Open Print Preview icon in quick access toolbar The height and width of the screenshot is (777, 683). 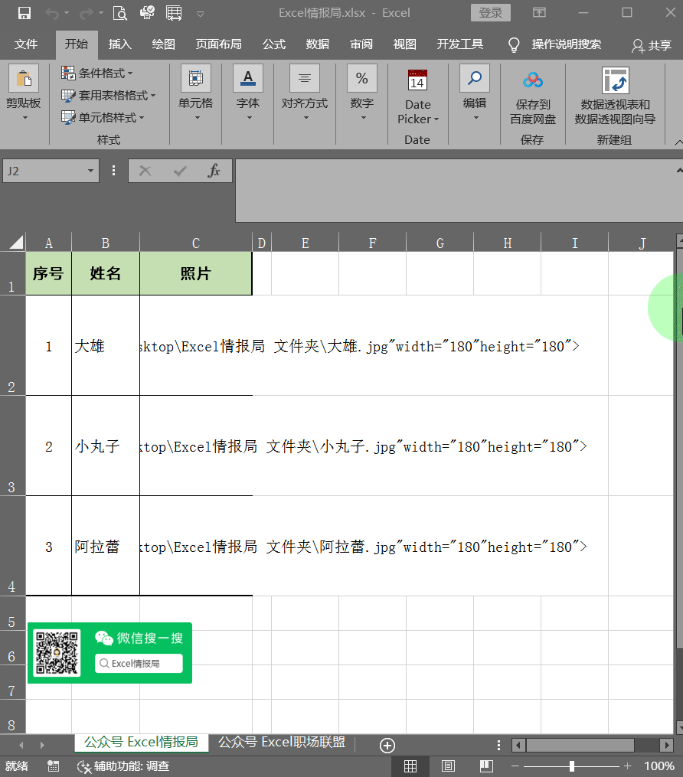tap(120, 13)
